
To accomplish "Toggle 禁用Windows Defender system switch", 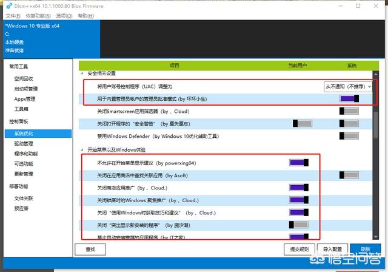I will click(x=349, y=136).
